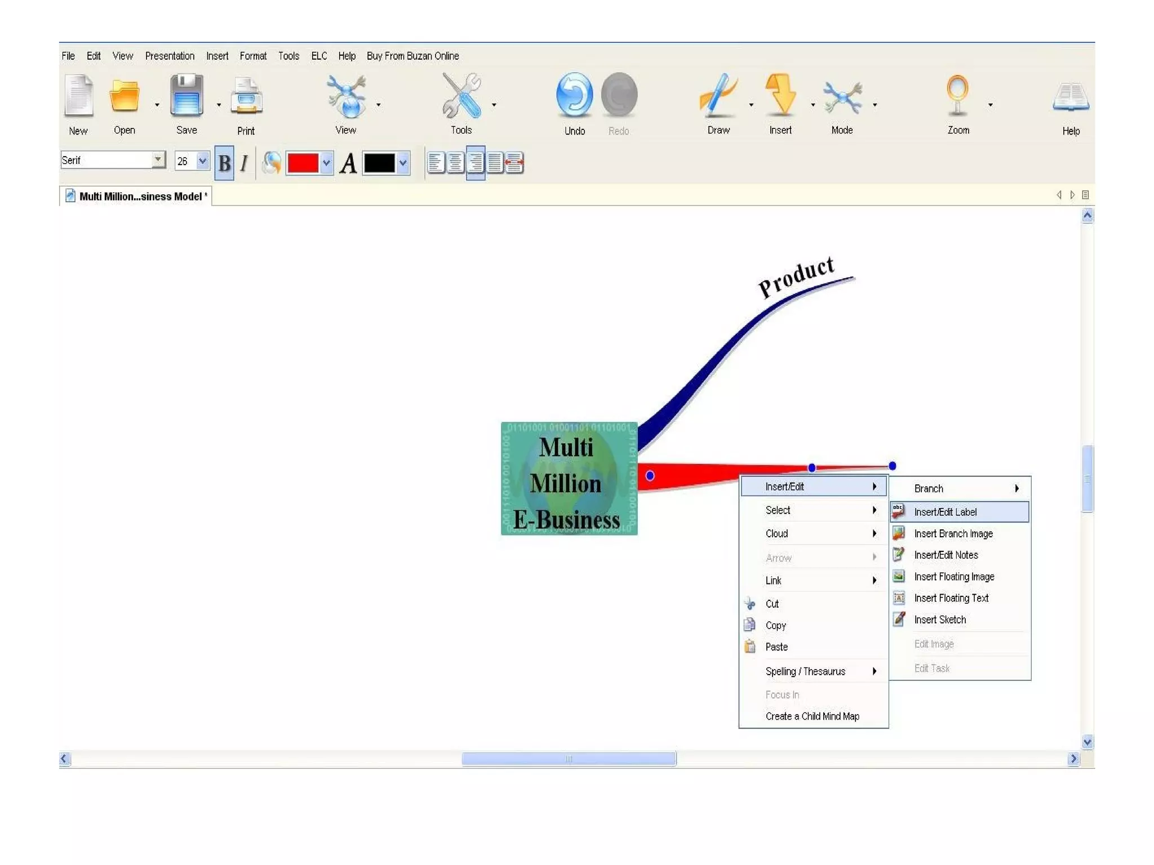Viewport: 1154px width, 865px height.
Task: Click the black text colour swatch
Action: (379, 163)
